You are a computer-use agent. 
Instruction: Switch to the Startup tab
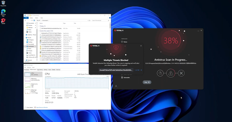click(x=46, y=70)
